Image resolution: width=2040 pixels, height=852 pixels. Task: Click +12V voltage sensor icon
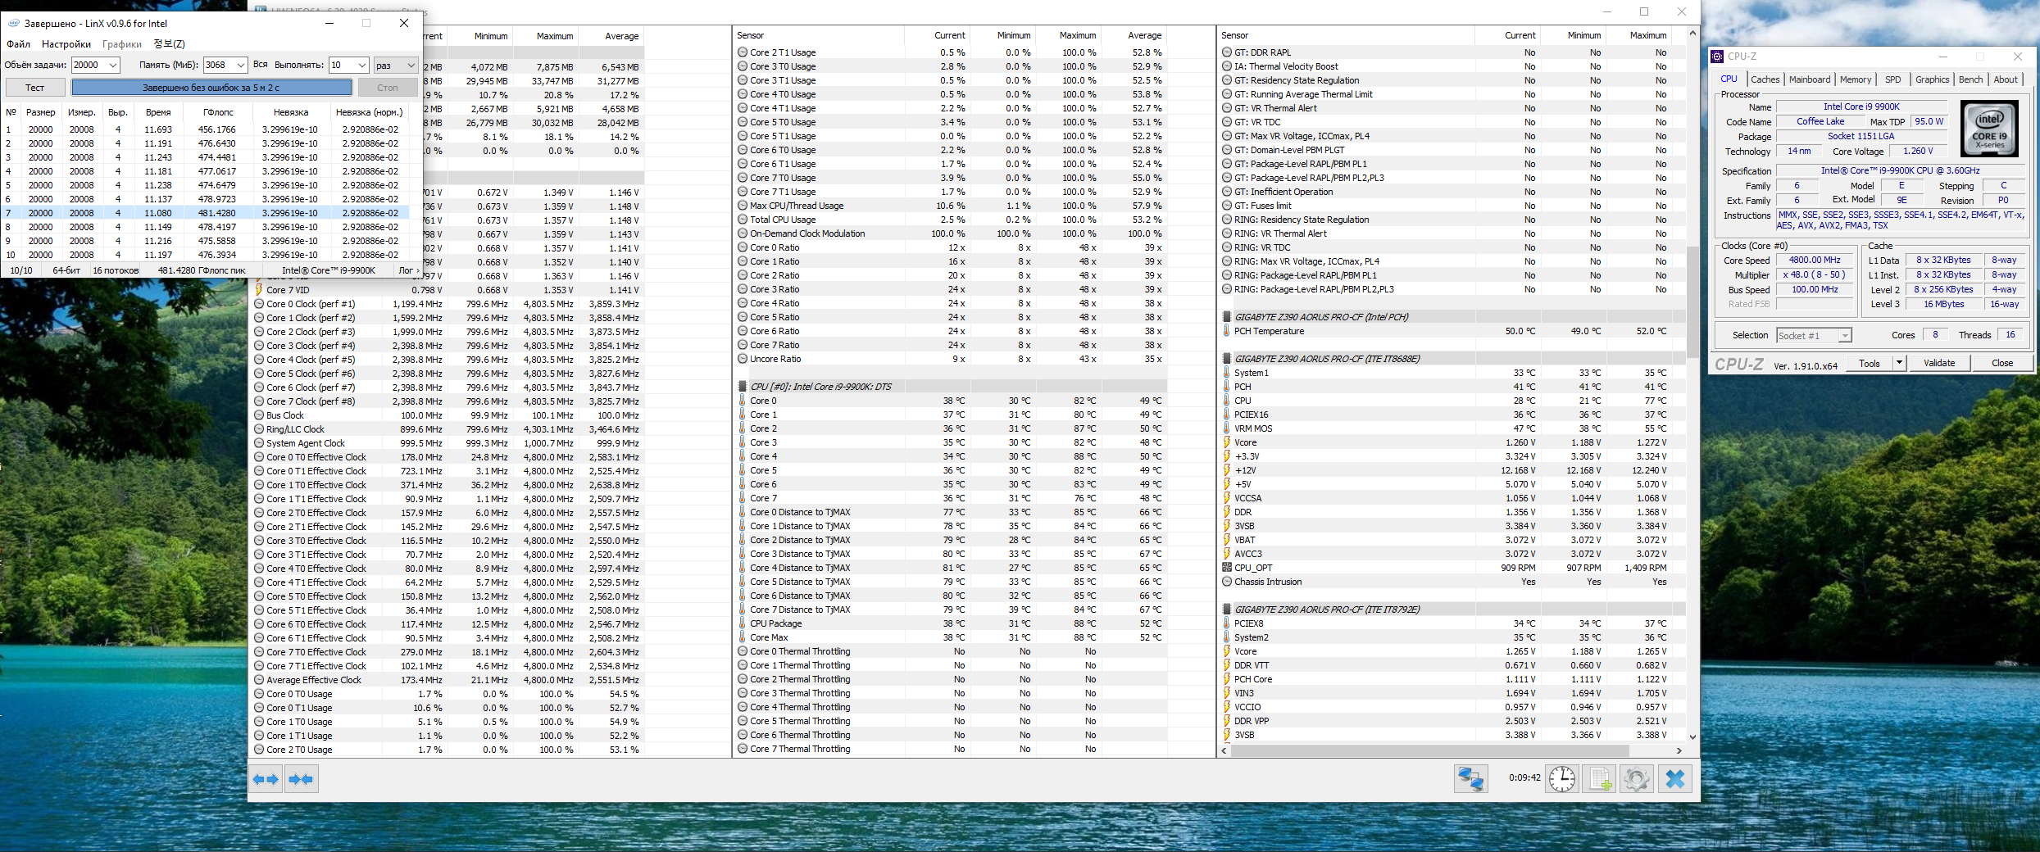pyautogui.click(x=1227, y=470)
